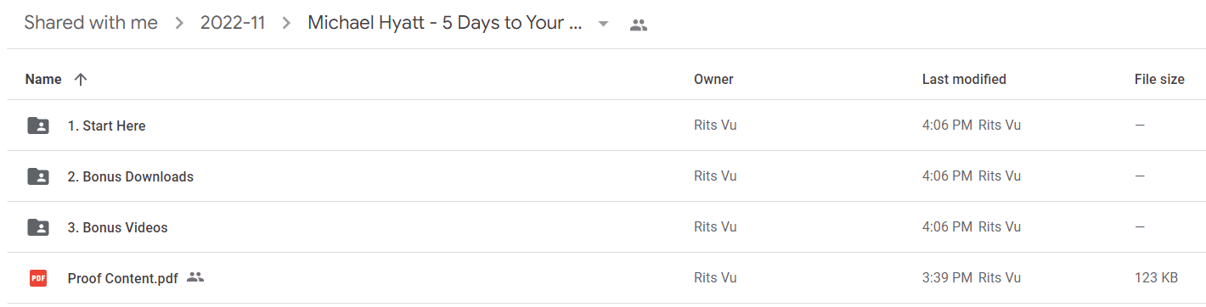Click the shared people icon in the breadcrumb
The image size is (1206, 307).
click(639, 25)
